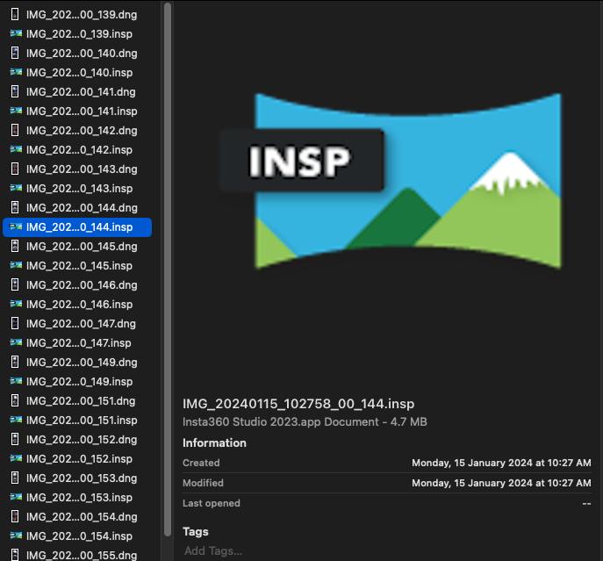Select file row IMG_202...0_154.insp
This screenshot has width=603, height=561.
(x=77, y=536)
